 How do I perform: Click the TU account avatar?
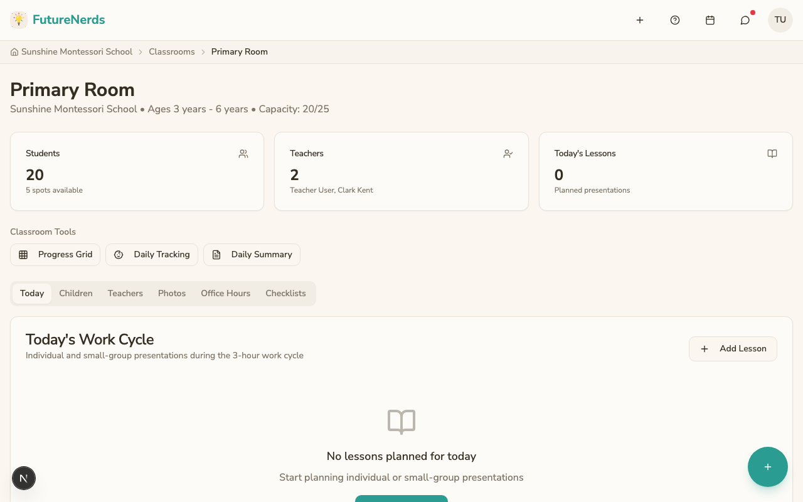780,19
